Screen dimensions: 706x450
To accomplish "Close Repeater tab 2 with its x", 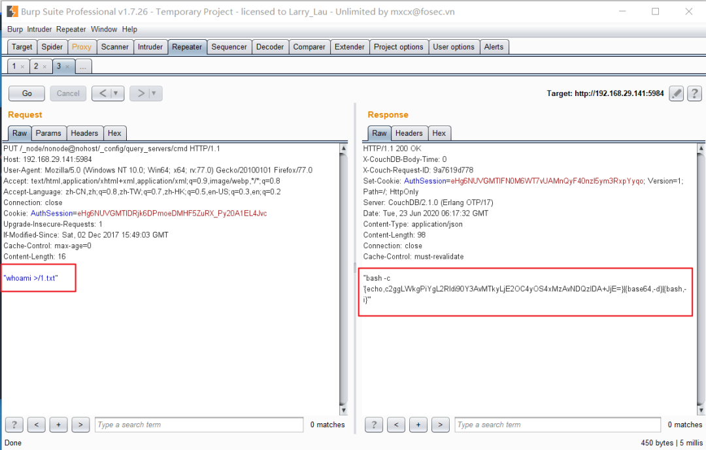I will [44, 67].
